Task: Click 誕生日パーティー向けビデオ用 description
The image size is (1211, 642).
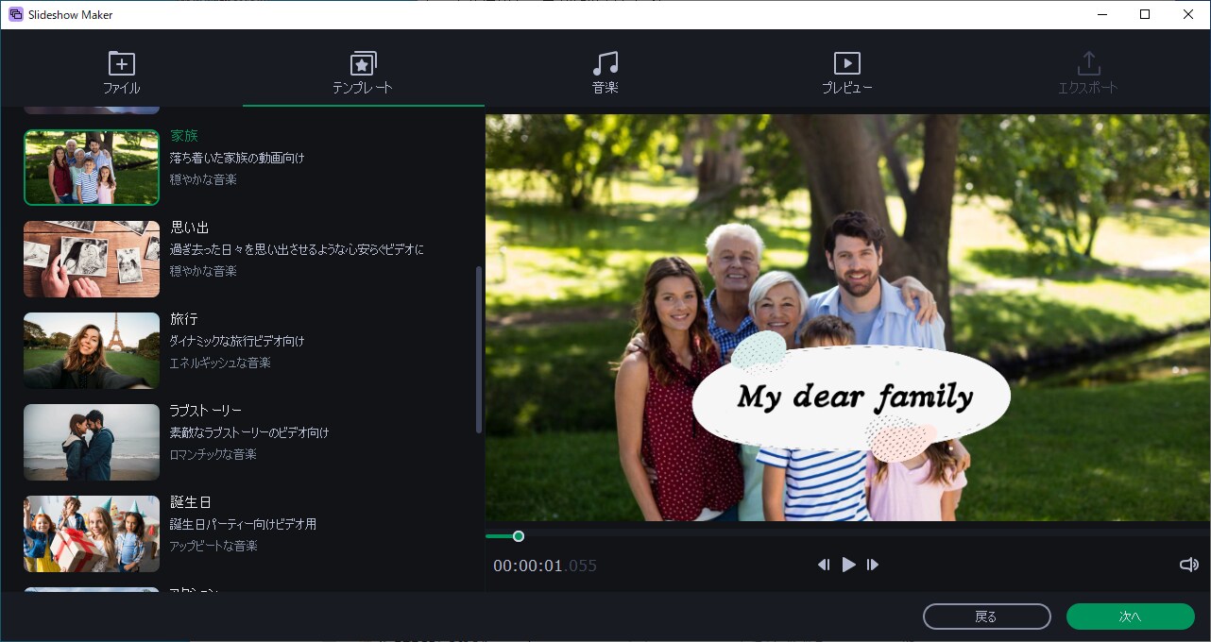Action: pyautogui.click(x=243, y=524)
